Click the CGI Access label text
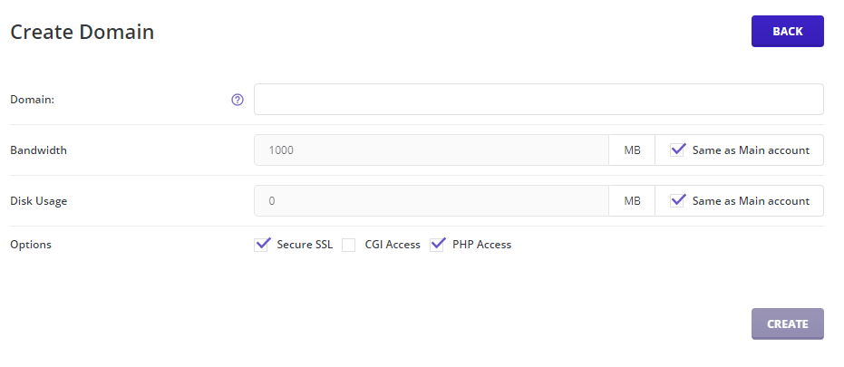Image resolution: width=844 pixels, height=367 pixels. [x=393, y=245]
